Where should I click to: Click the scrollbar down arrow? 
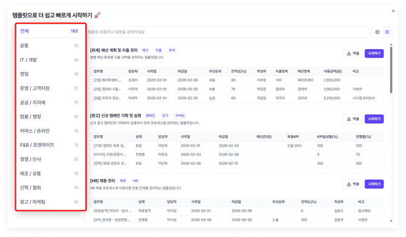[x=391, y=221]
